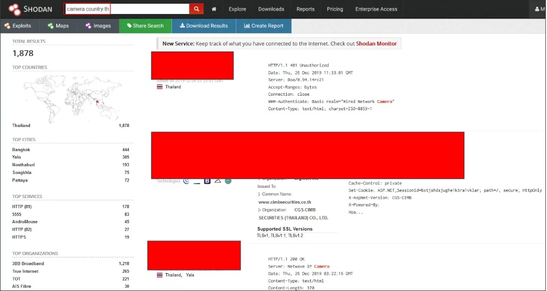Click www.cimbsecurities.co.th common name
Image resolution: width=547 pixels, height=291 pixels.
tap(284, 202)
